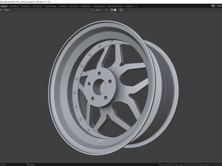Open the Modeling workspace tab

(x=14, y=6)
